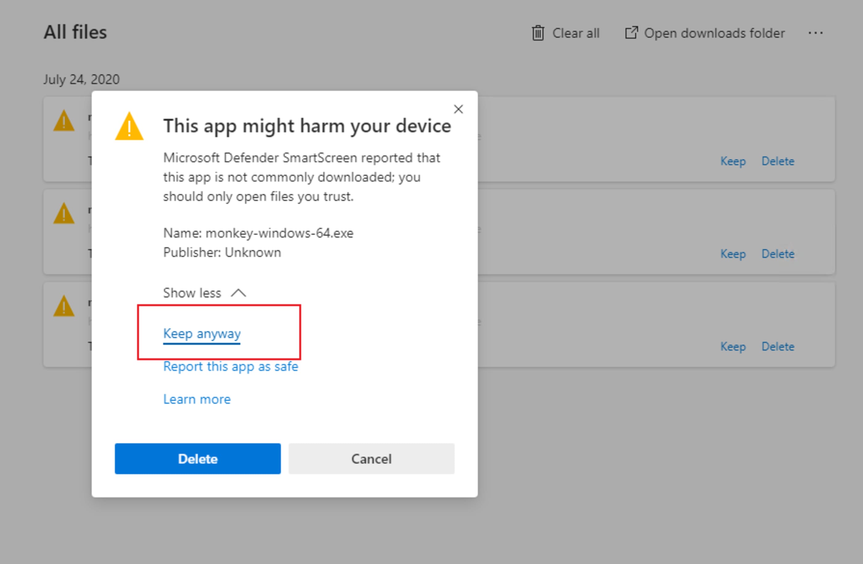This screenshot has height=564, width=863.
Task: Close the warning dialog with the X
Action: pos(458,109)
